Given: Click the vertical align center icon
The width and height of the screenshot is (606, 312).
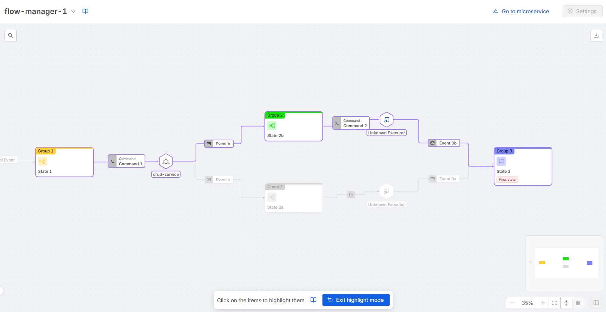Looking at the screenshot, I should [566, 303].
